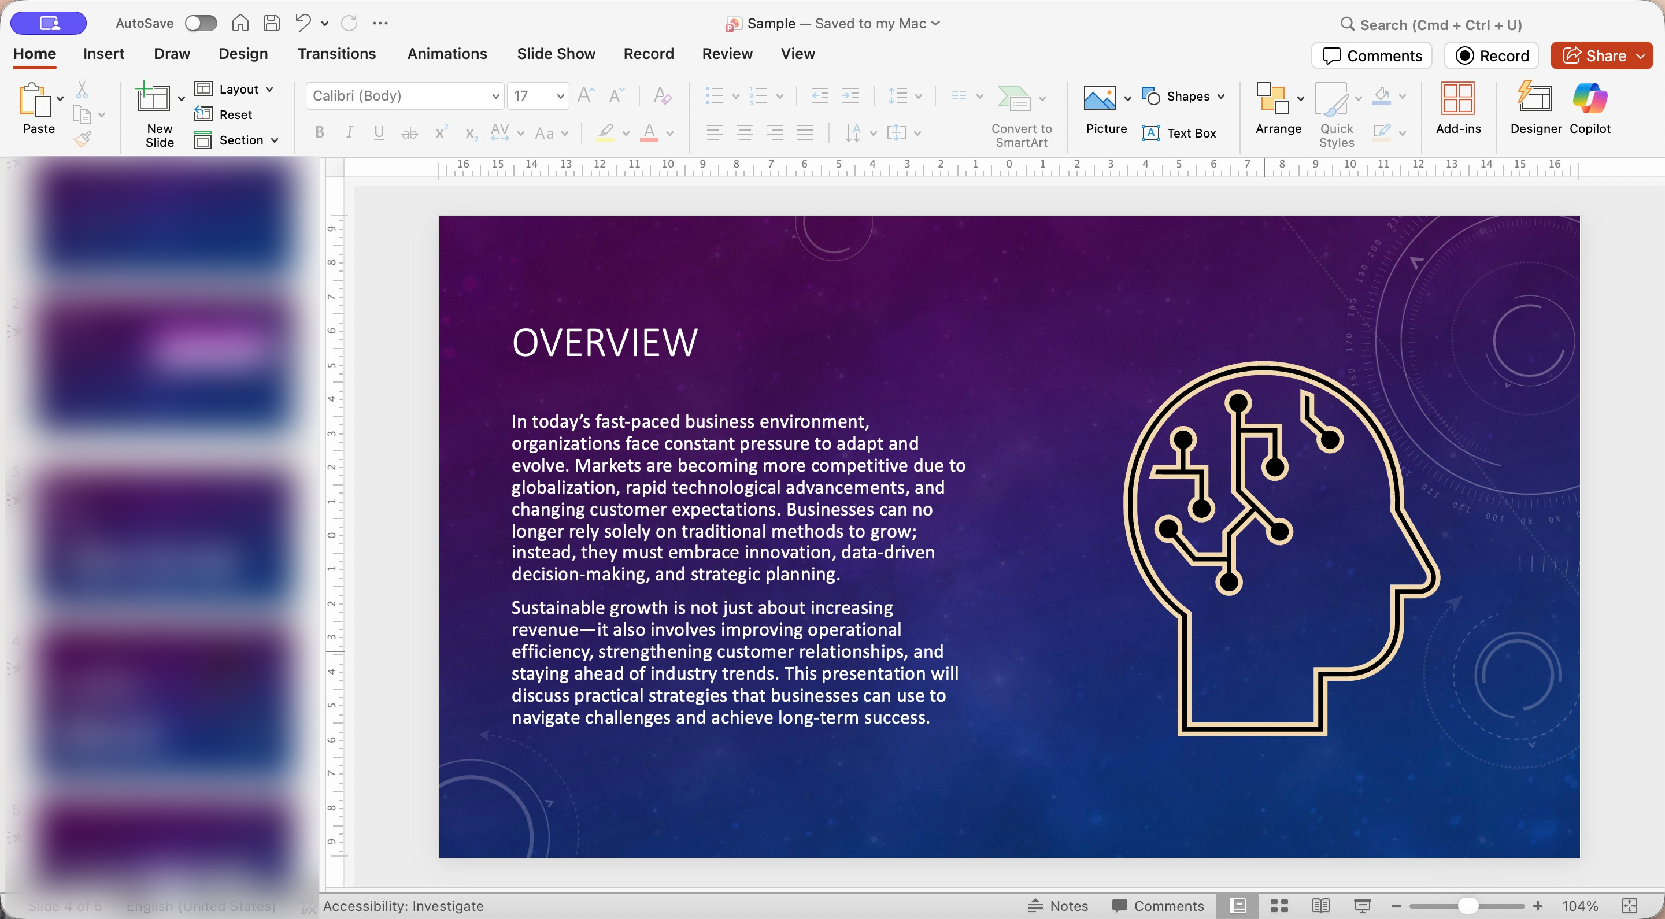This screenshot has width=1665, height=919.
Task: Open the Calibri (Body) font dropdown
Action: pos(495,97)
